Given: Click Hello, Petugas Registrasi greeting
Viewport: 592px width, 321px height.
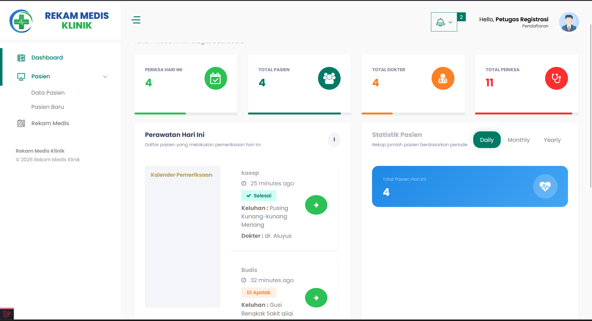Looking at the screenshot, I should tap(514, 19).
